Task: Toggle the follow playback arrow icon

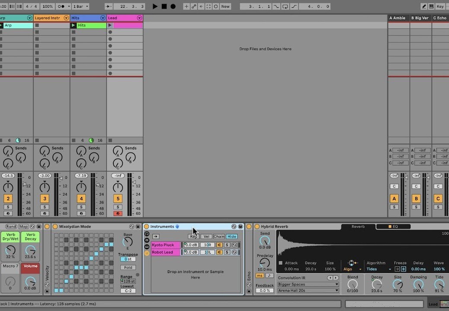Action: [x=109, y=6]
